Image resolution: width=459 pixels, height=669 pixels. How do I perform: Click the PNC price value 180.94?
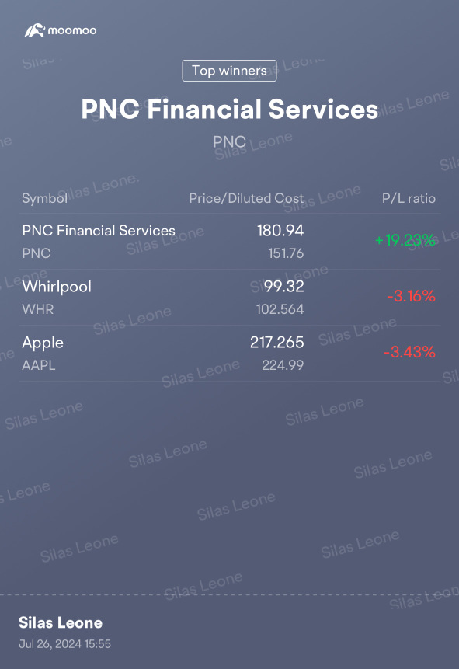coord(280,231)
